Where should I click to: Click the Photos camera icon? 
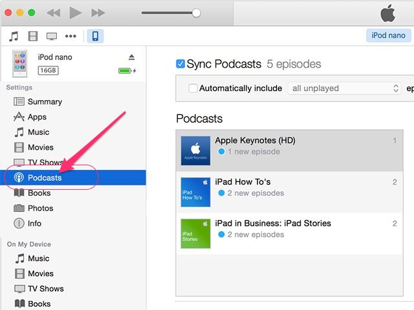(19, 208)
